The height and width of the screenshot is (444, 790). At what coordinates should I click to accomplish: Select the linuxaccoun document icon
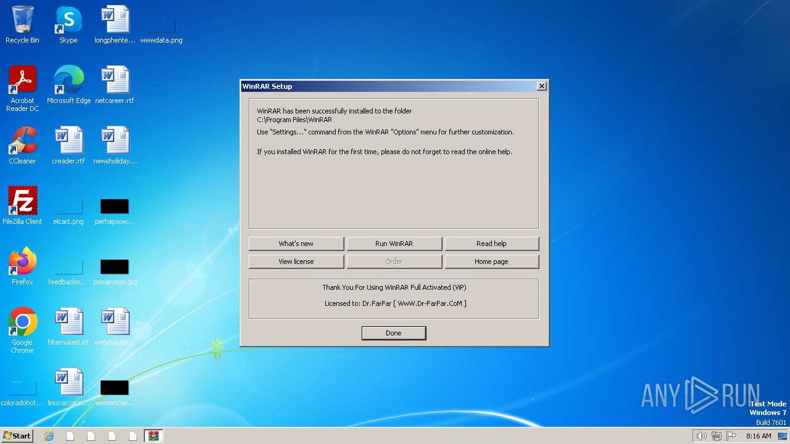tap(69, 387)
